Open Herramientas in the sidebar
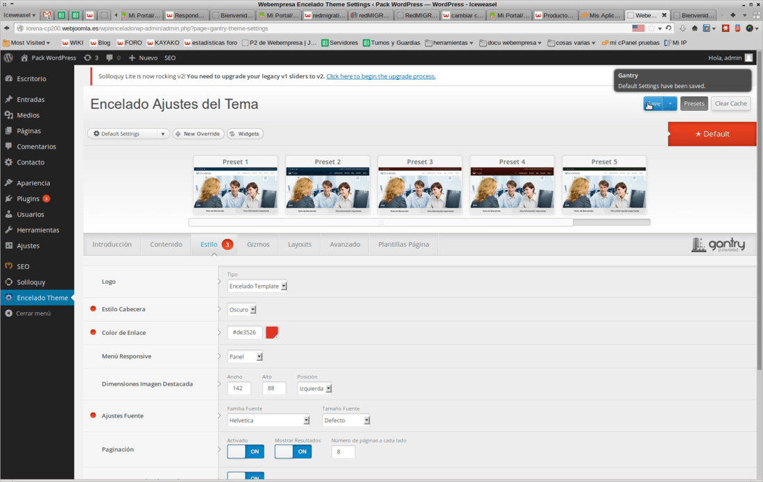 coord(37,230)
